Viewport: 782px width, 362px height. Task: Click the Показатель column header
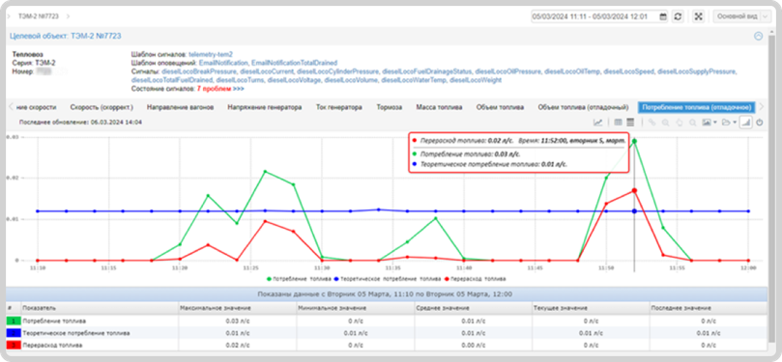(100, 308)
